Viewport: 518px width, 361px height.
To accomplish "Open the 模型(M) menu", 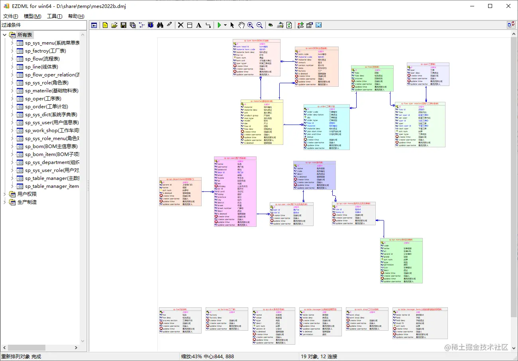I will tap(32, 16).
